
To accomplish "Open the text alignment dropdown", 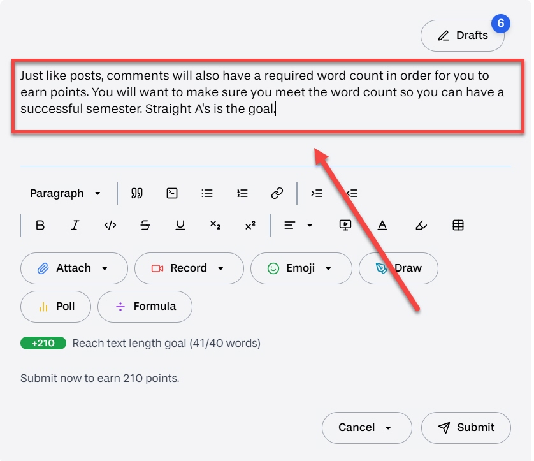I will [x=298, y=225].
